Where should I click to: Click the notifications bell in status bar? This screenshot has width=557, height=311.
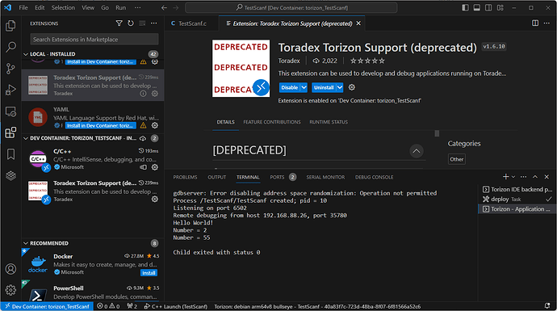(547, 306)
